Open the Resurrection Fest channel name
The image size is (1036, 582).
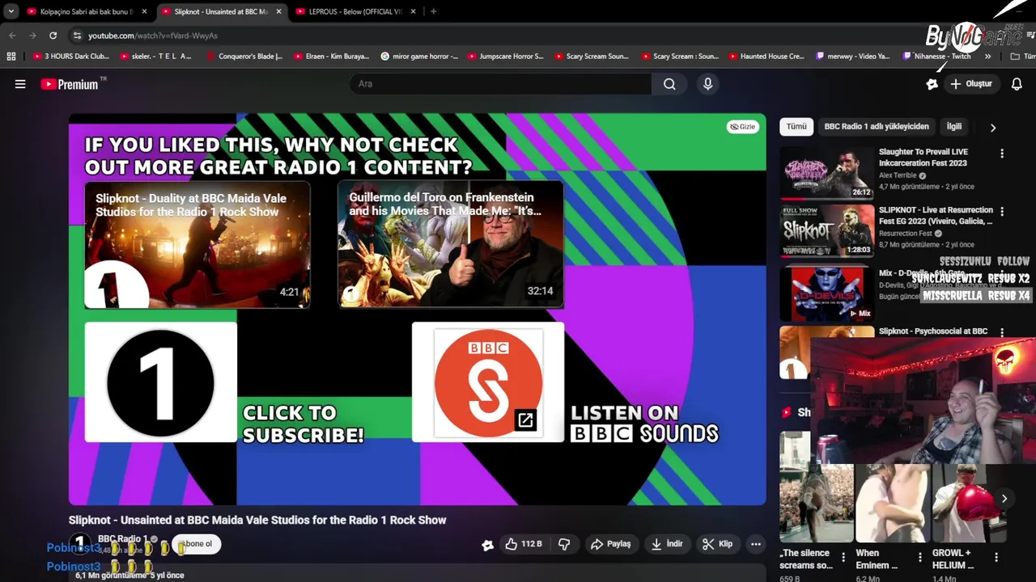pos(906,234)
